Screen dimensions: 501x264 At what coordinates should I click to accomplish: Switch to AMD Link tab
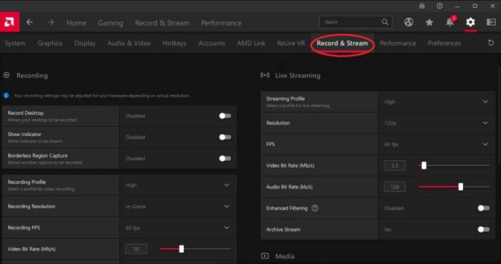(251, 43)
